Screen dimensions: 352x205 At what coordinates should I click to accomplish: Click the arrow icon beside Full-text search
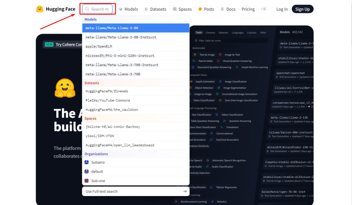(185, 191)
